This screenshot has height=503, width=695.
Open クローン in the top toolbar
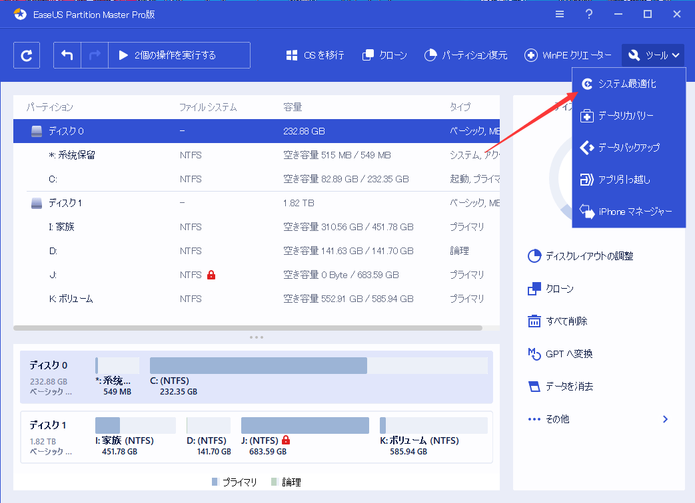click(384, 55)
